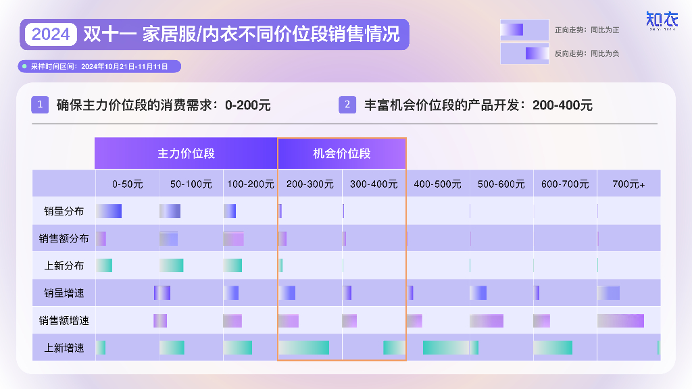This screenshot has width=692, height=389.
Task: Select the 上新分布 row label
Action: pos(64,266)
